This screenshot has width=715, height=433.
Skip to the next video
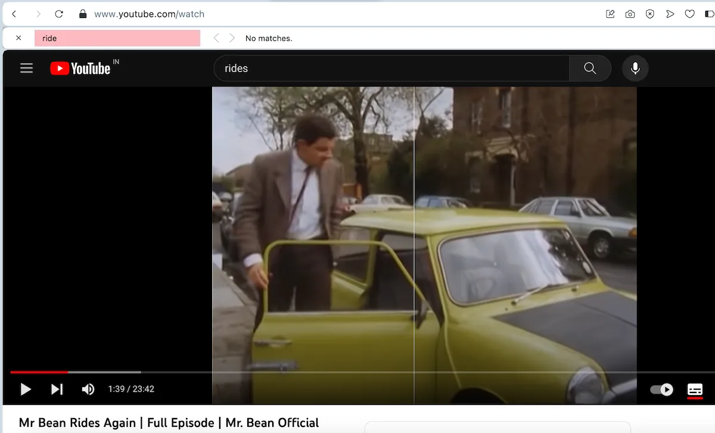pyautogui.click(x=57, y=389)
